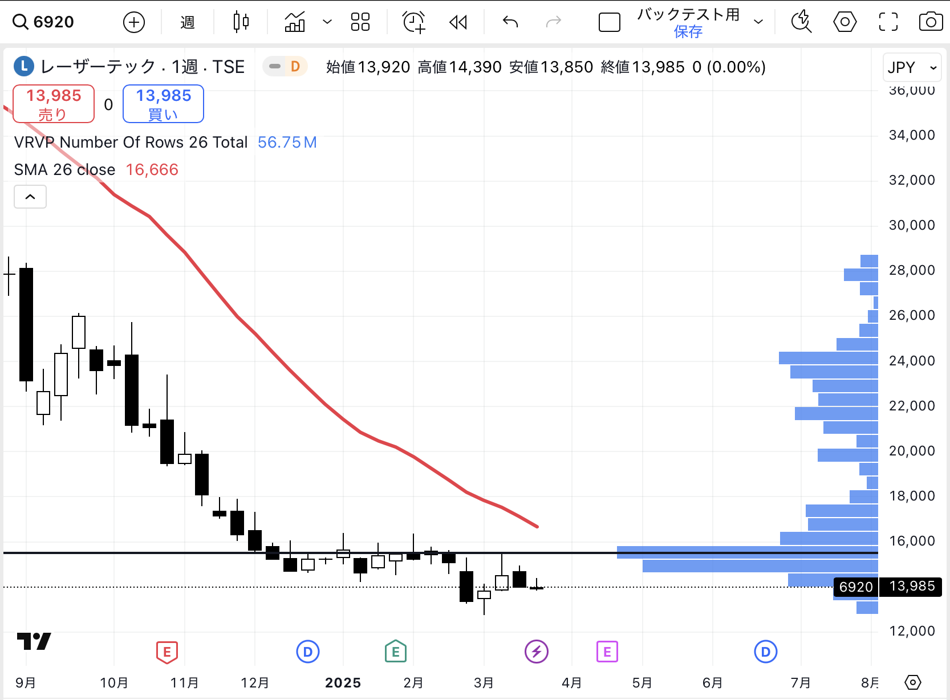This screenshot has height=700, width=950.
Task: Take a chart snapshot with camera
Action: click(x=931, y=22)
